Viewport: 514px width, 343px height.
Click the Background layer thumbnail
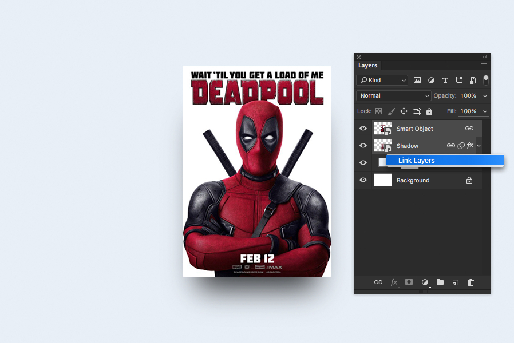point(383,180)
